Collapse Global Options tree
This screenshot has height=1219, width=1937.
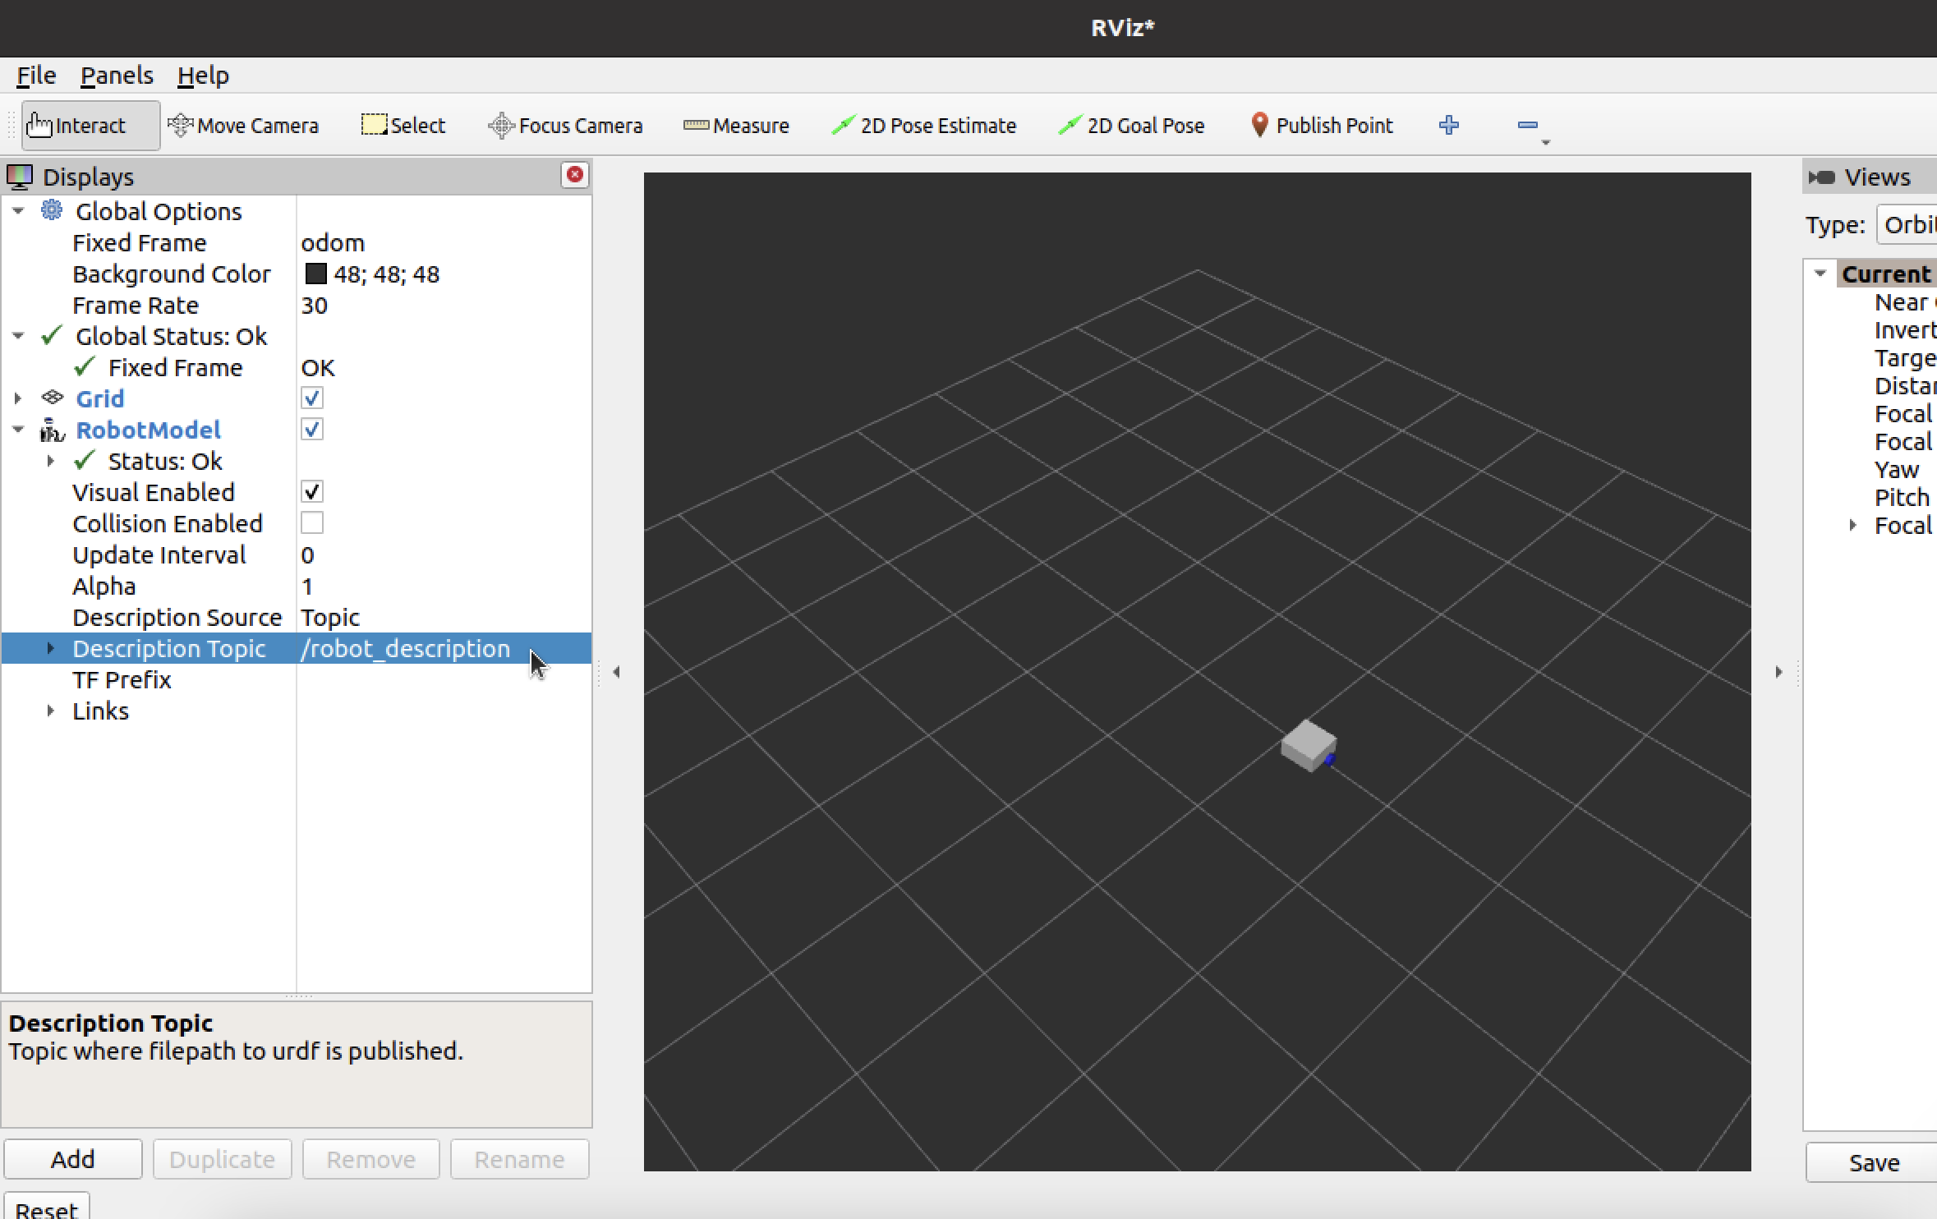click(18, 211)
